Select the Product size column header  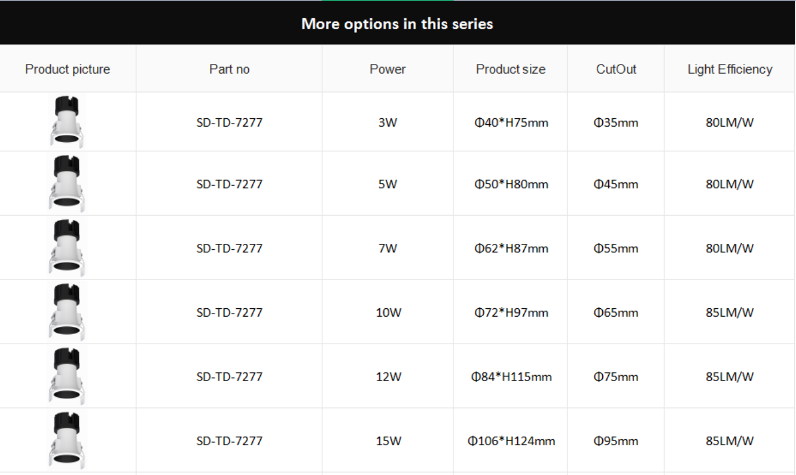point(511,69)
